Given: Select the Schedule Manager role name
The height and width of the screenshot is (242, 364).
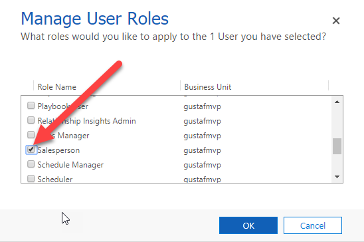Looking at the screenshot, I should pyautogui.click(x=70, y=165).
